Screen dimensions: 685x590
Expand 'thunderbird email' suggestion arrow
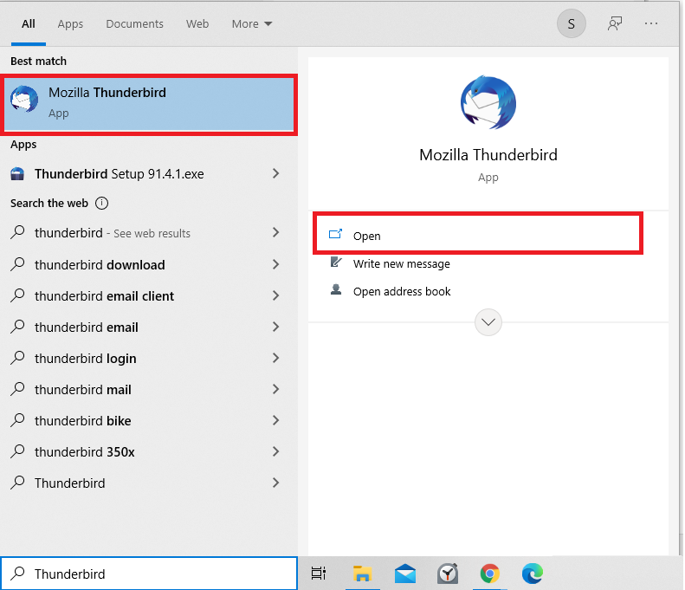275,327
